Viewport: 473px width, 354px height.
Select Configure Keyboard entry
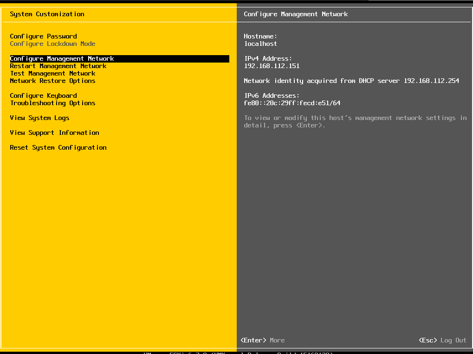(43, 96)
